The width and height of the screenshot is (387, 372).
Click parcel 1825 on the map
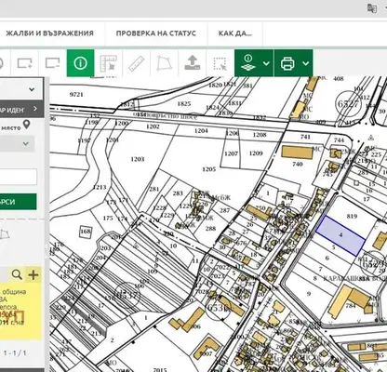(183, 103)
